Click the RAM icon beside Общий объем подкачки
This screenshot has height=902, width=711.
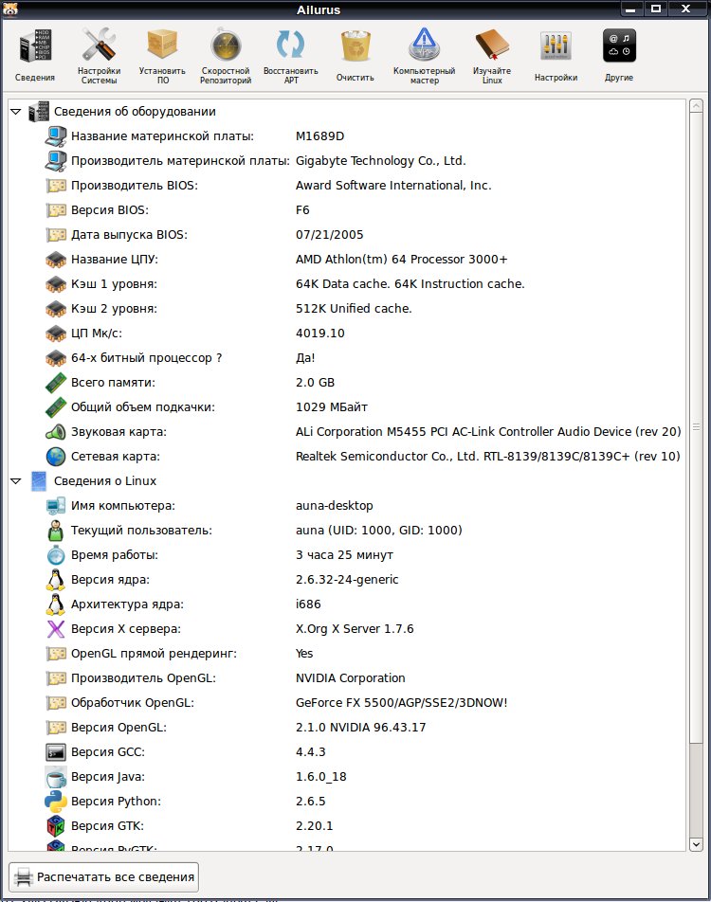pyautogui.click(x=56, y=407)
